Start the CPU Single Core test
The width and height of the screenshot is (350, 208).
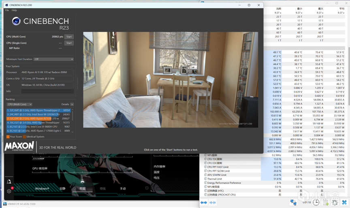pyautogui.click(x=69, y=43)
